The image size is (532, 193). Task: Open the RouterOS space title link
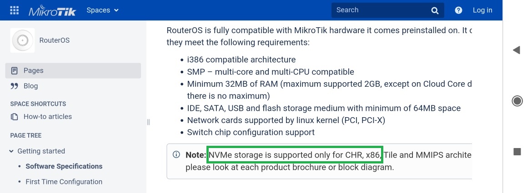point(55,40)
